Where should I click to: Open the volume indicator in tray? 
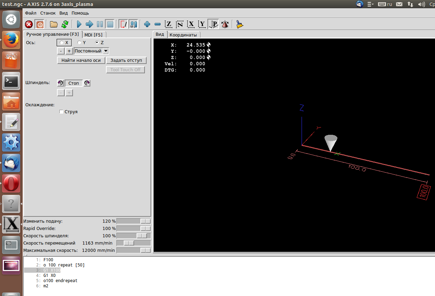[x=421, y=4]
